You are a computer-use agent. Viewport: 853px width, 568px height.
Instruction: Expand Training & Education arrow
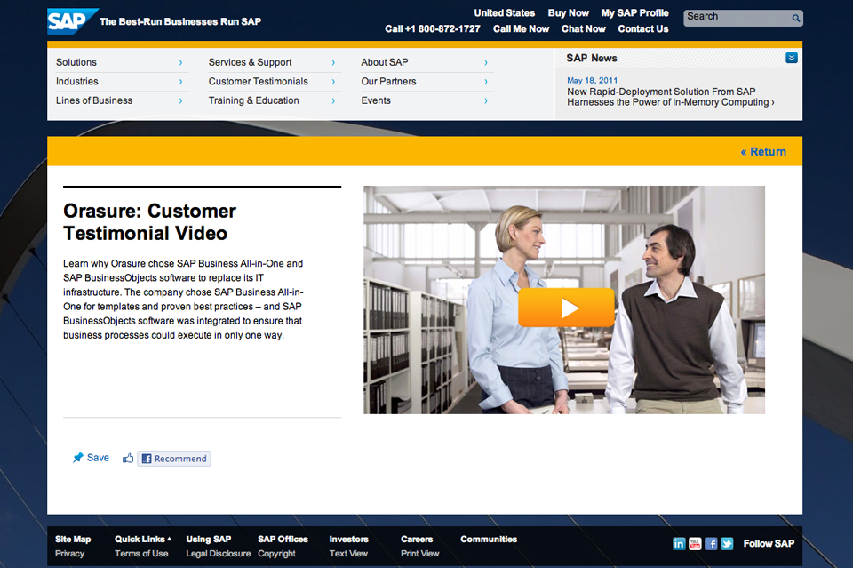tap(333, 101)
